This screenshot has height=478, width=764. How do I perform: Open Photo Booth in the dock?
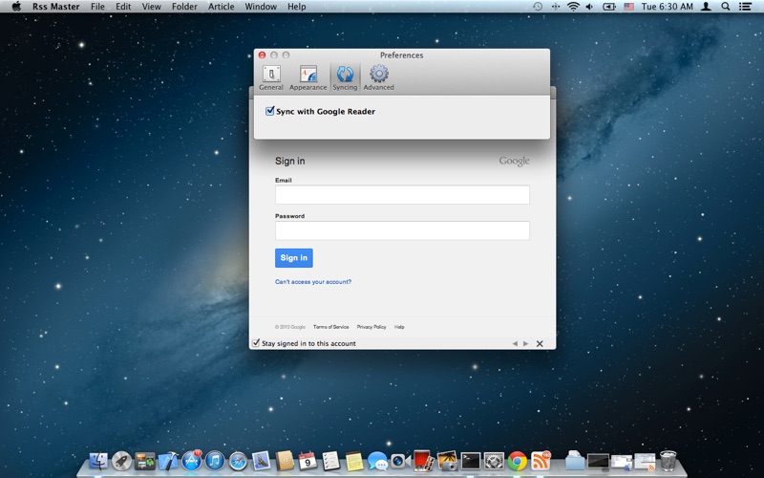pyautogui.click(x=423, y=461)
